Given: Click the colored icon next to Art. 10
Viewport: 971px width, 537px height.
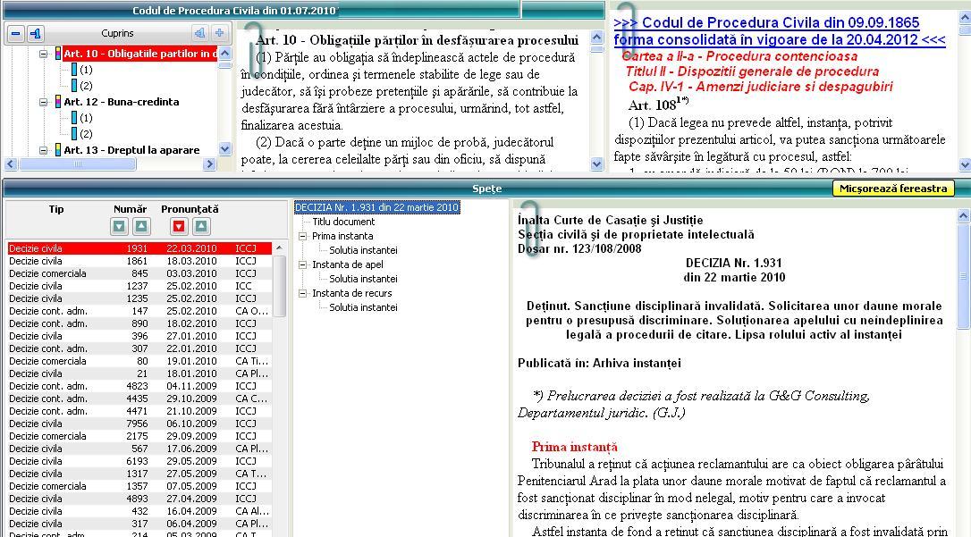Looking at the screenshot, I should click(58, 54).
